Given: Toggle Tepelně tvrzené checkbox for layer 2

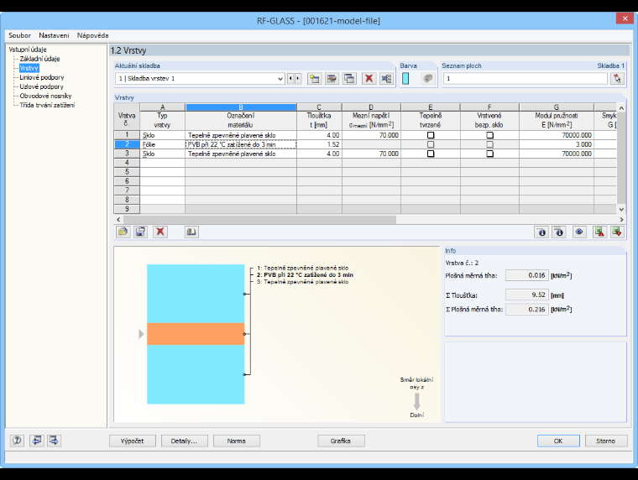Looking at the screenshot, I should 431,144.
